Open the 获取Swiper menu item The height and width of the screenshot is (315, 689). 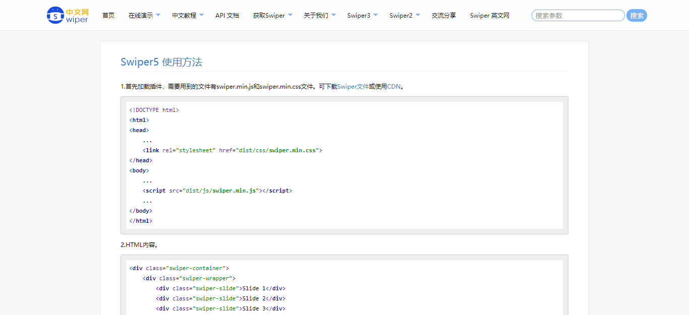pyautogui.click(x=269, y=16)
